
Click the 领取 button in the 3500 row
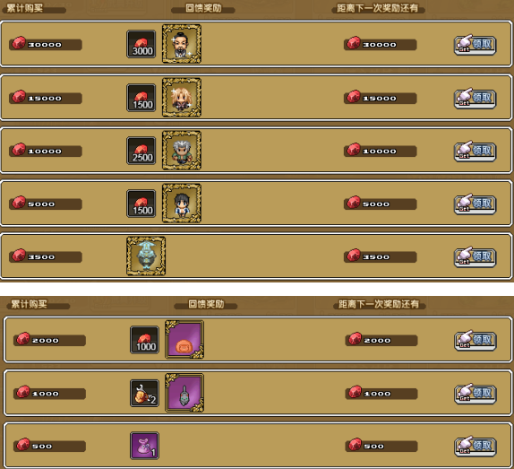[x=475, y=256]
